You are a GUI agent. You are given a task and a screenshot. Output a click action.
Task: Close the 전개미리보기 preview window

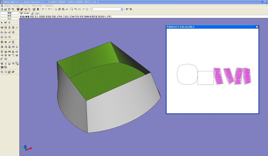click(x=257, y=27)
